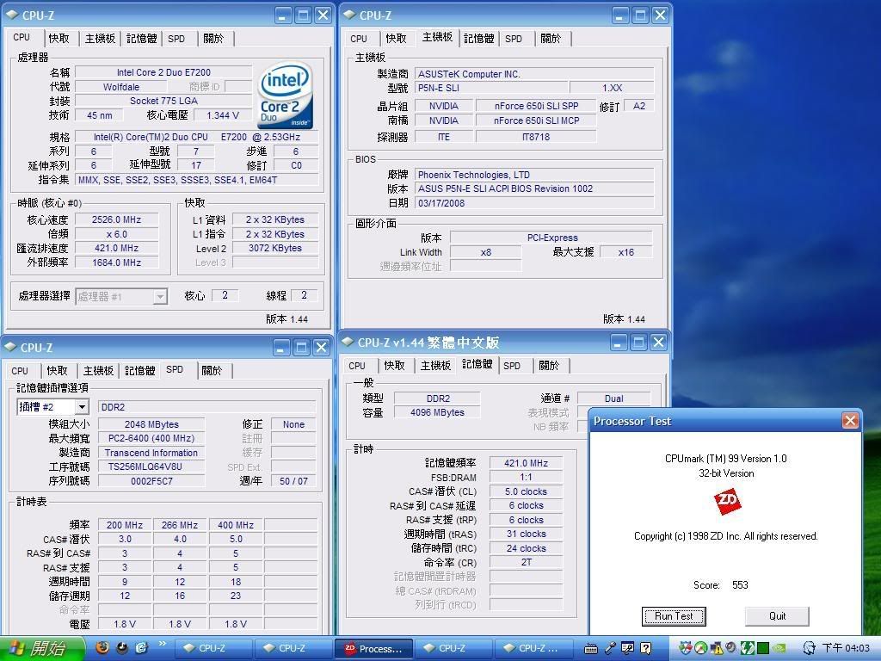Click the red ZD logo in Processor Test

[728, 502]
